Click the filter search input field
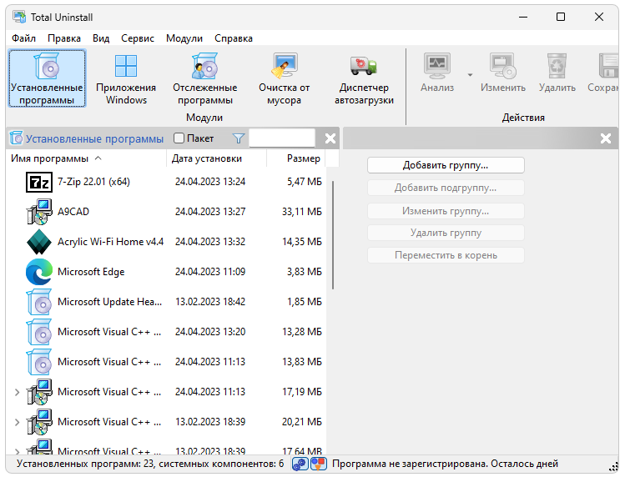 (x=282, y=138)
